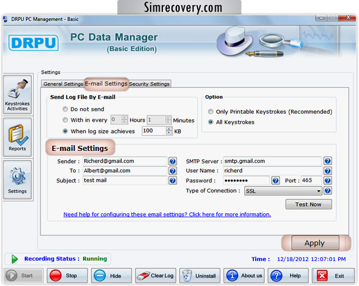
Task: Choose All Keystrokes option
Action: point(211,122)
